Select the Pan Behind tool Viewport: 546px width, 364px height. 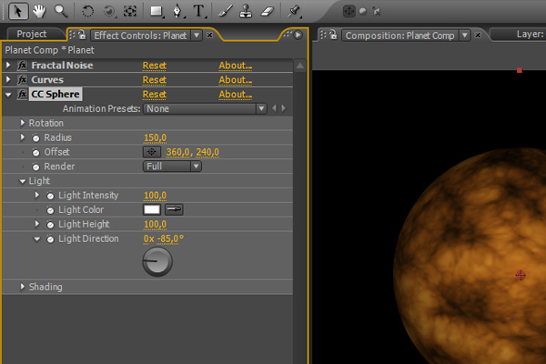[x=130, y=11]
